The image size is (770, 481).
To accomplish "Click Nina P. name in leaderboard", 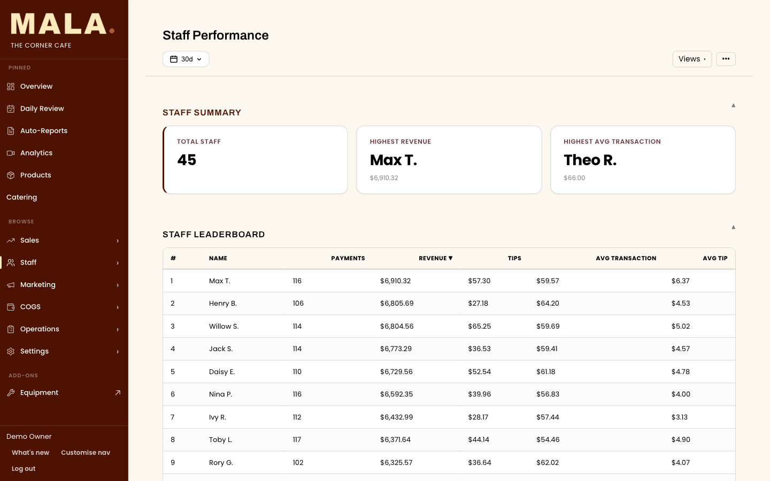I will [x=221, y=394].
